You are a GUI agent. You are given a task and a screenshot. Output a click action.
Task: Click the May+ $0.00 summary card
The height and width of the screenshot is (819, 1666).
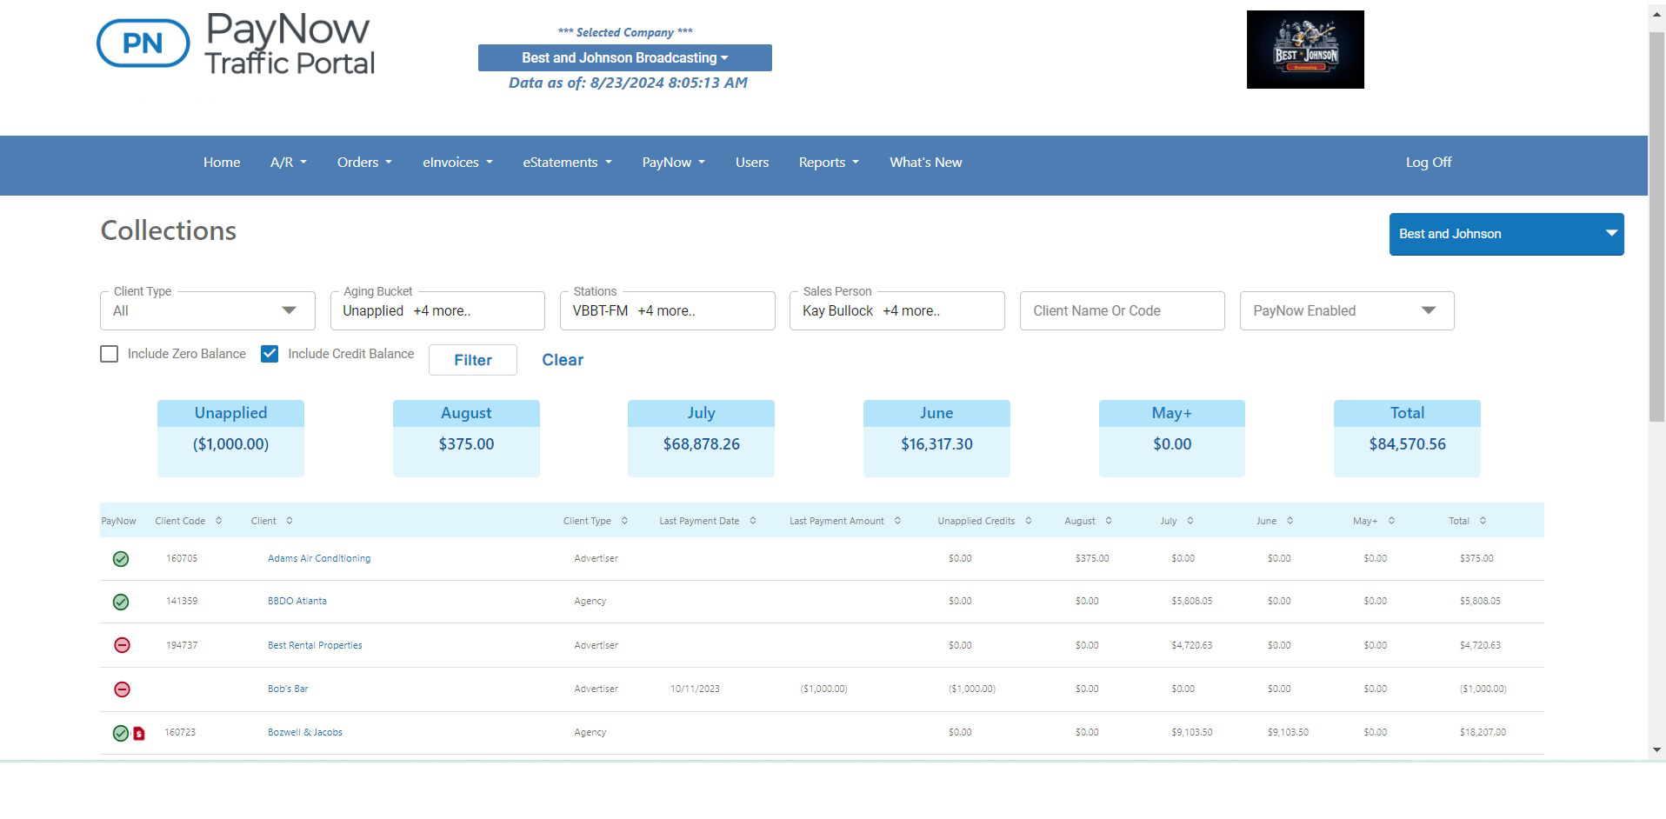tap(1172, 438)
